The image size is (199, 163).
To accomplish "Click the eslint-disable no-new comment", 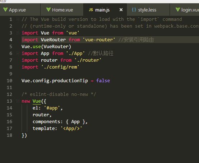I will 59,94.
